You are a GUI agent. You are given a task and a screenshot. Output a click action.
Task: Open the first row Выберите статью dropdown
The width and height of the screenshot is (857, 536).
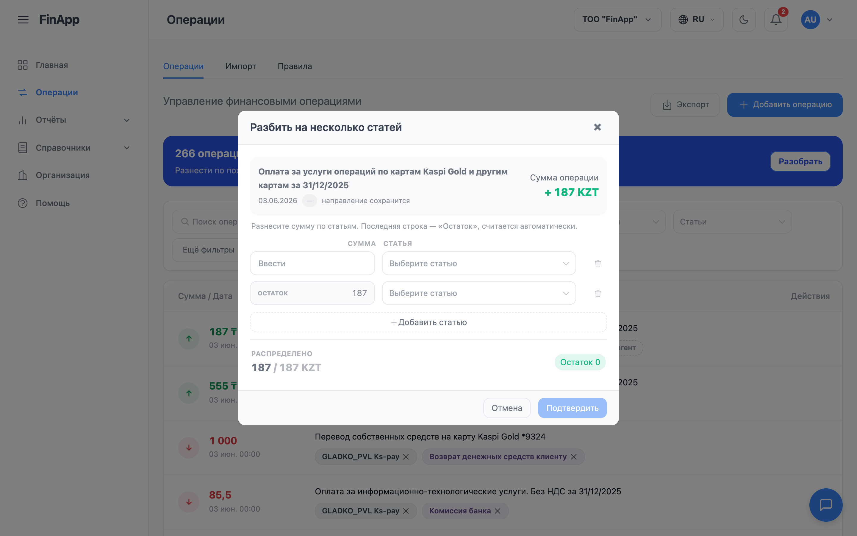click(x=479, y=264)
